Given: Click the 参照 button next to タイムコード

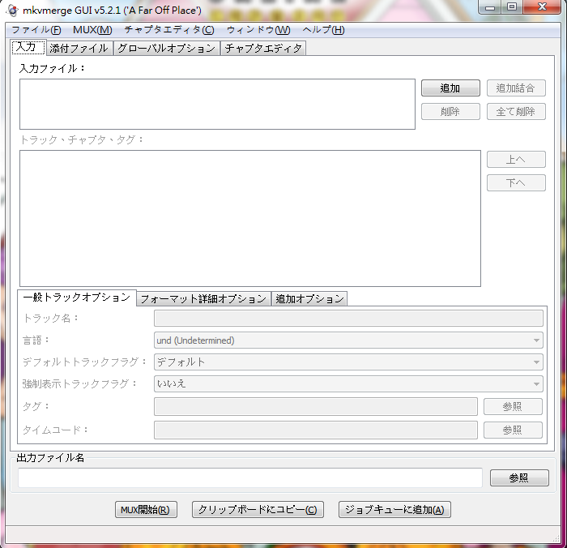Looking at the screenshot, I should tap(513, 430).
